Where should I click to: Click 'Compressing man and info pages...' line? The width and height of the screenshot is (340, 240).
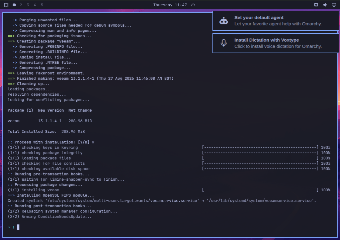tap(55, 31)
